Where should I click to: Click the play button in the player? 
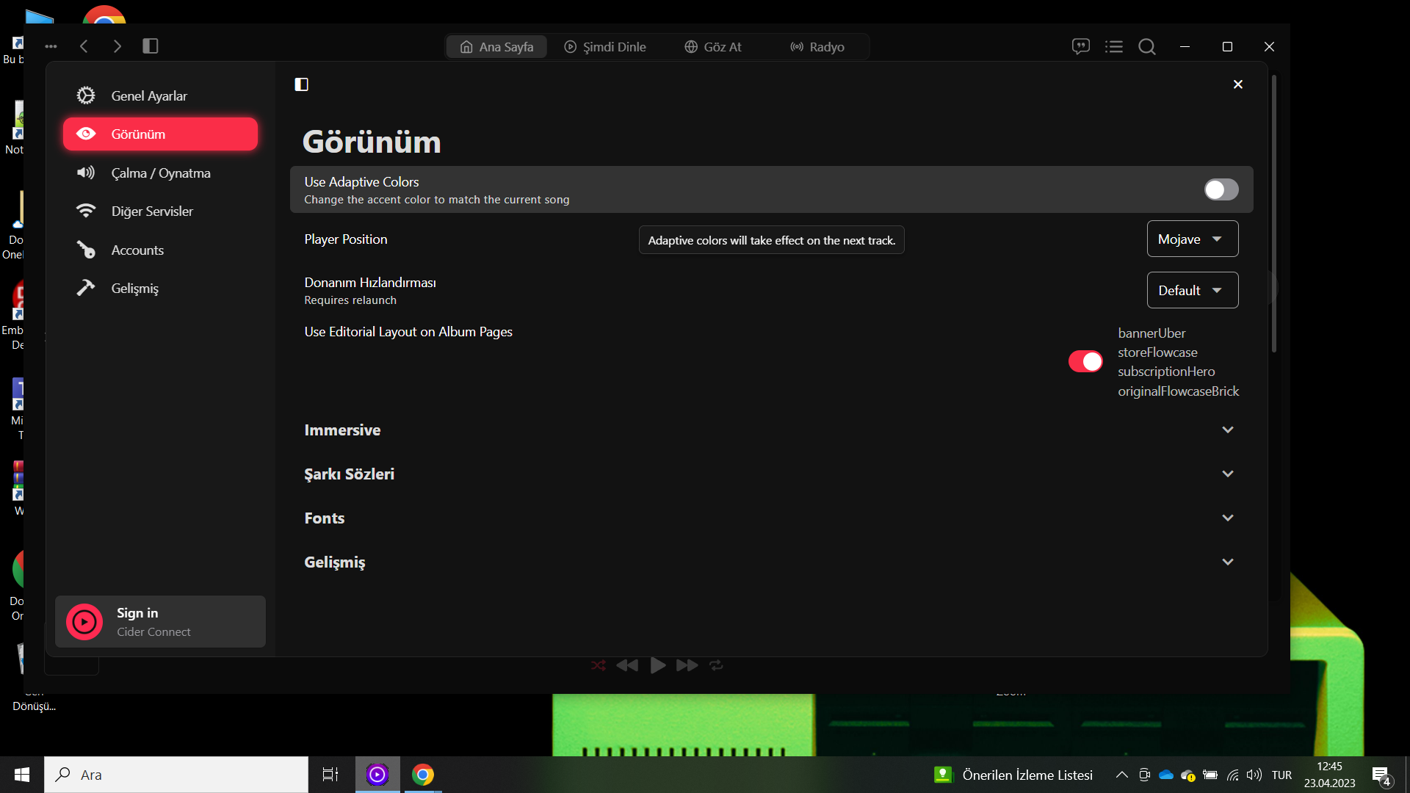(657, 665)
